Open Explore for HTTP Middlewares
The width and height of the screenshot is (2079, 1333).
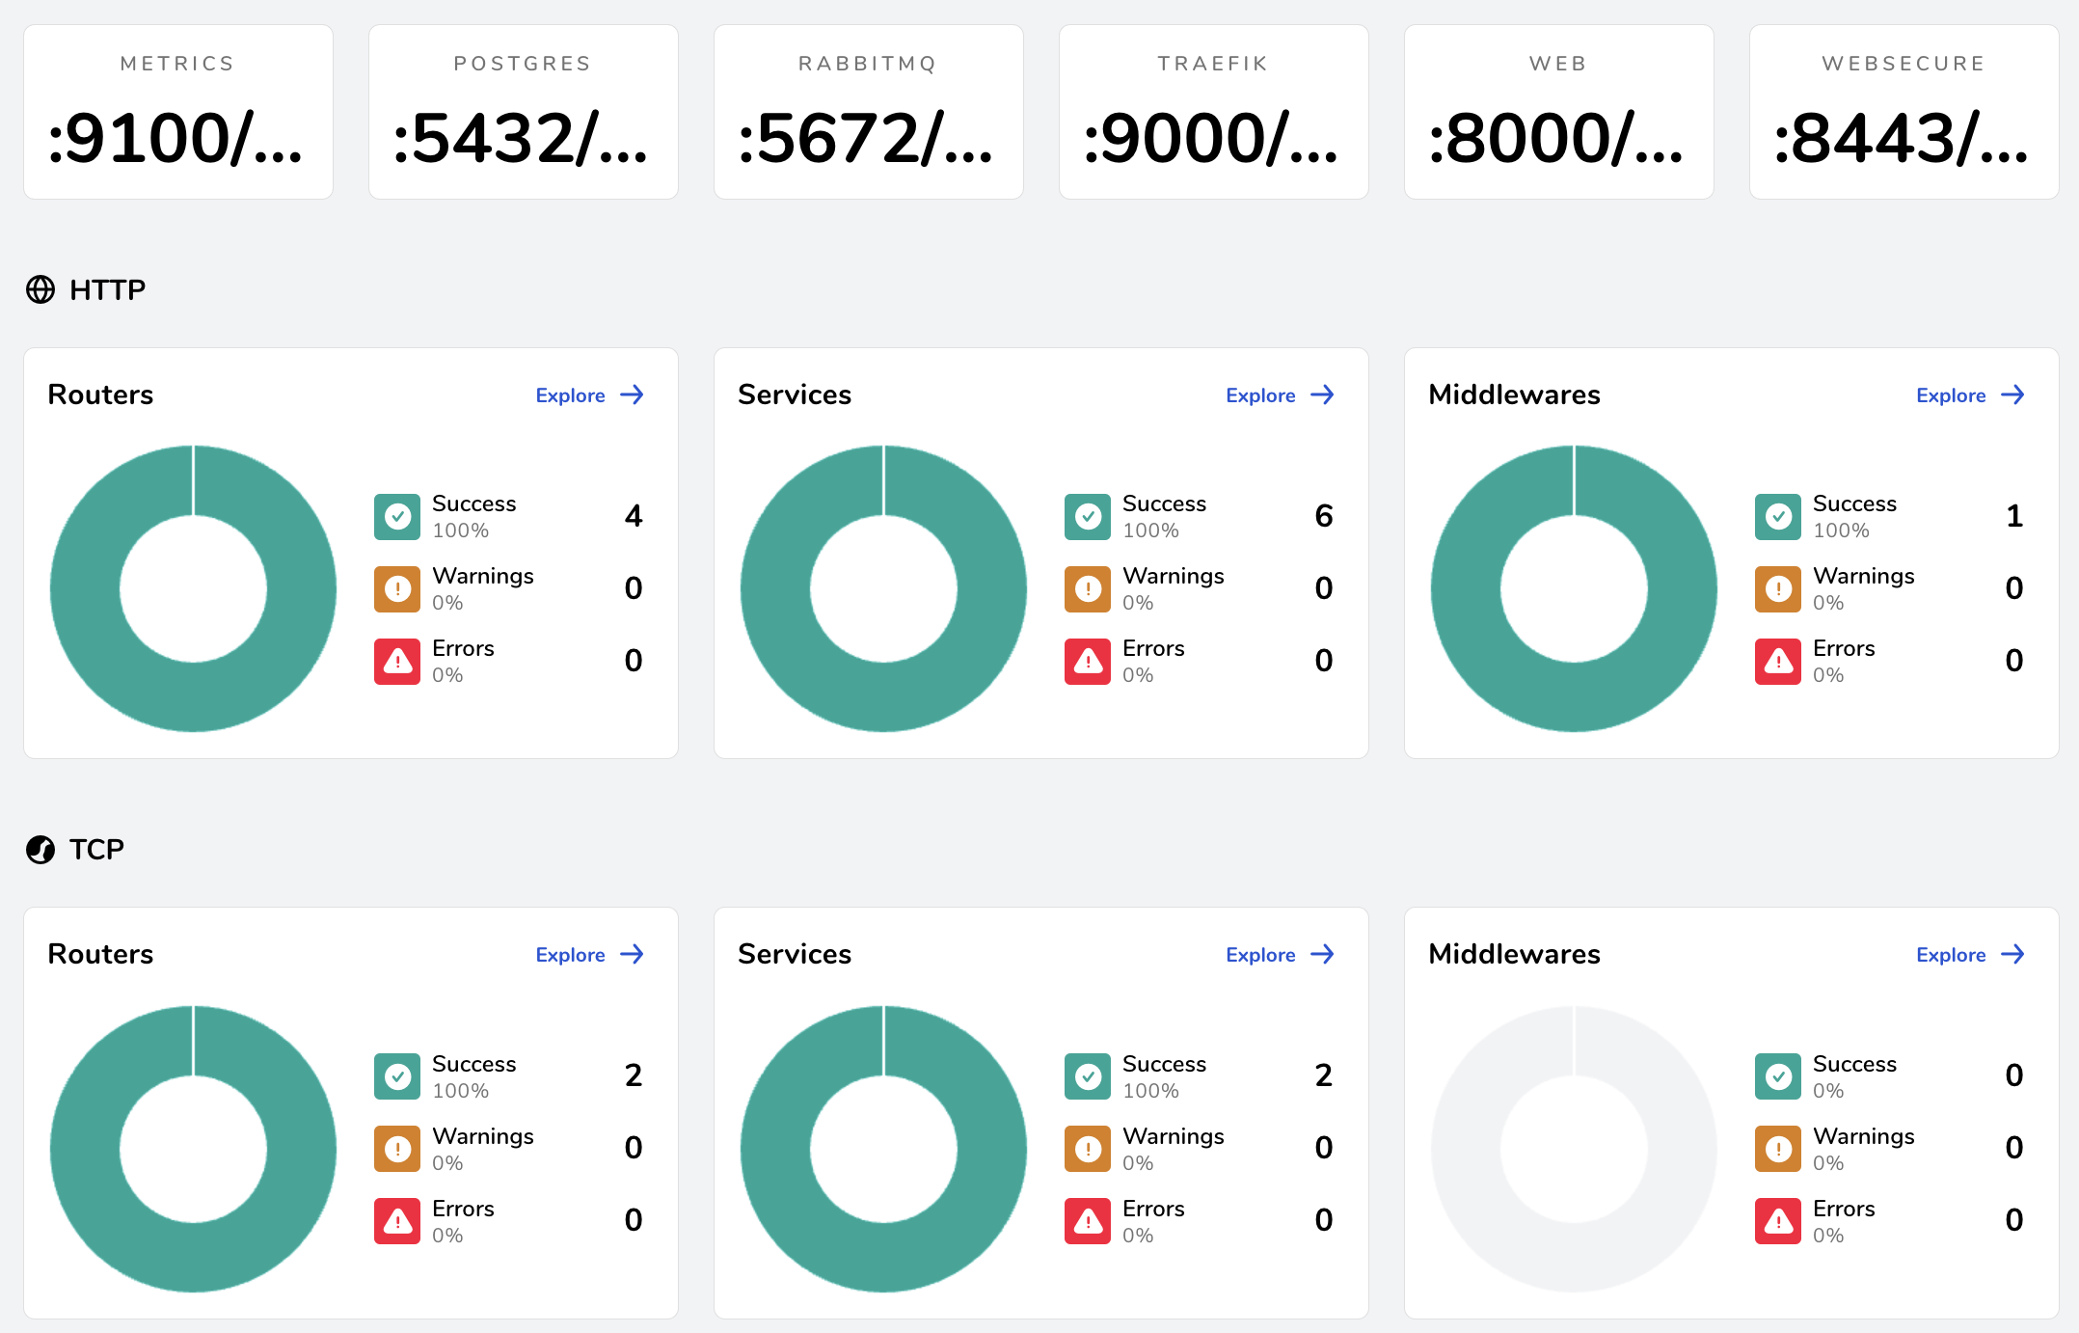click(x=1950, y=395)
